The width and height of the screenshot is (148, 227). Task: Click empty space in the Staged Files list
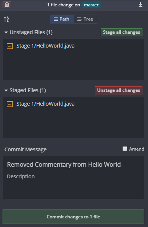(x=74, y=123)
